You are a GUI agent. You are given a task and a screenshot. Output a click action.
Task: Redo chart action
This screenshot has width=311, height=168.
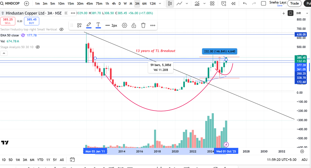(254, 4)
